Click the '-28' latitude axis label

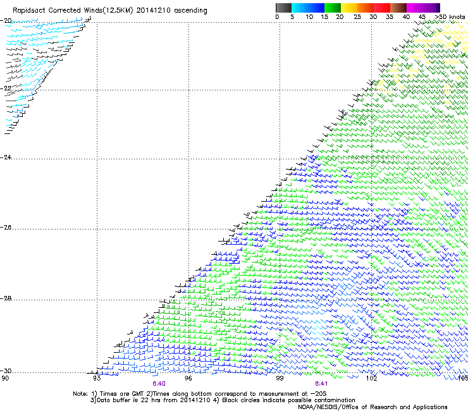[x=6, y=298]
